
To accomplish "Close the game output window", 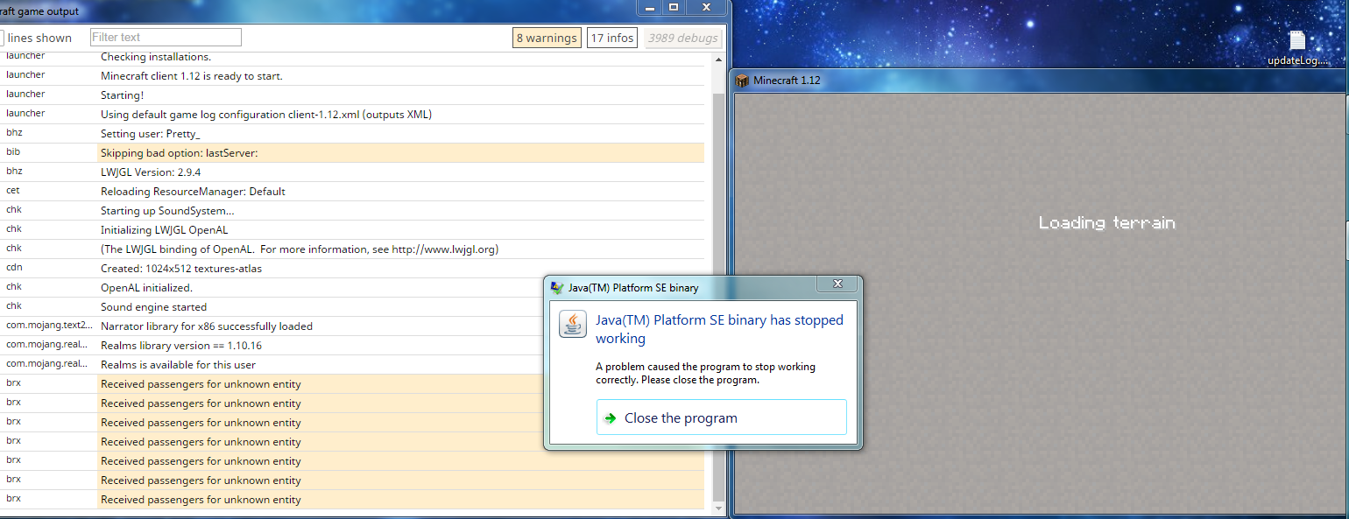I will (706, 7).
